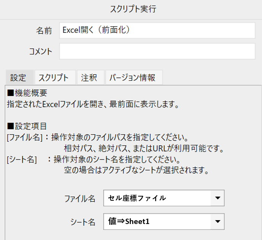Click the ■設定項目 heading

[x=27, y=126]
